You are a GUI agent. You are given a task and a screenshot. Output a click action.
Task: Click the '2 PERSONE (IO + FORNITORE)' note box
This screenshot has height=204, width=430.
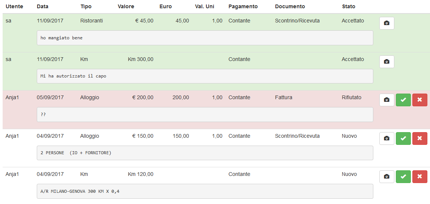pyautogui.click(x=205, y=153)
